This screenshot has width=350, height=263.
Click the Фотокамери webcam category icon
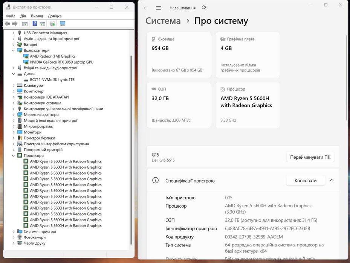click(20, 237)
